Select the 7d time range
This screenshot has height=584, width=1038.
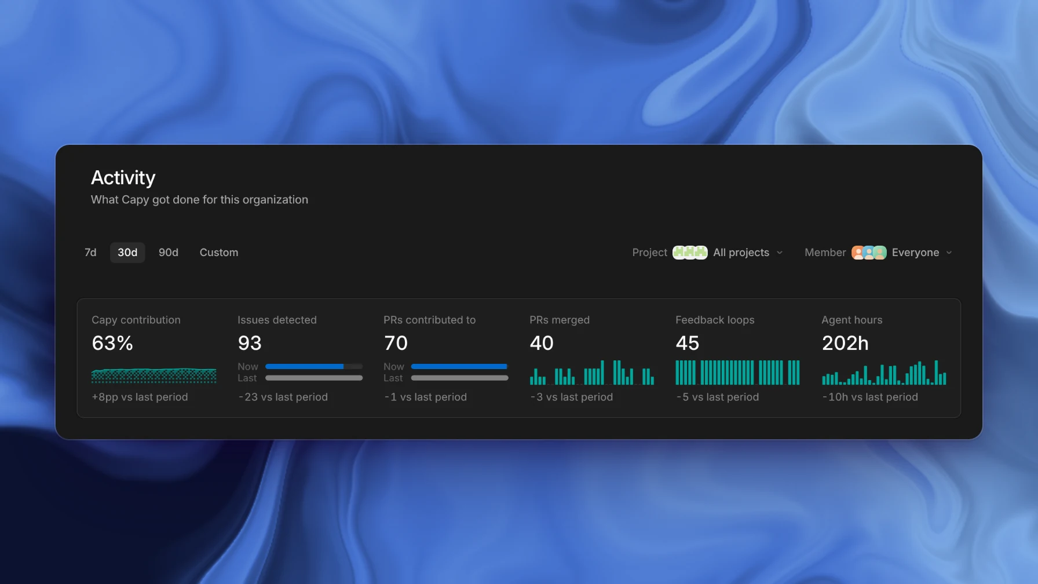tap(90, 253)
